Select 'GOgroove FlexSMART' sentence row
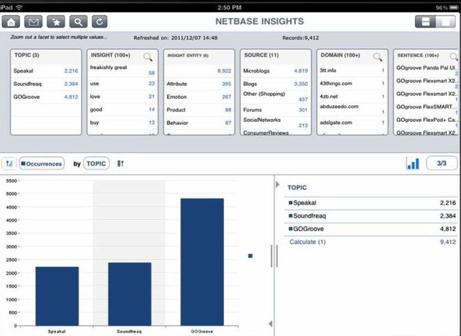This screenshot has width=461, height=336. pos(426,109)
